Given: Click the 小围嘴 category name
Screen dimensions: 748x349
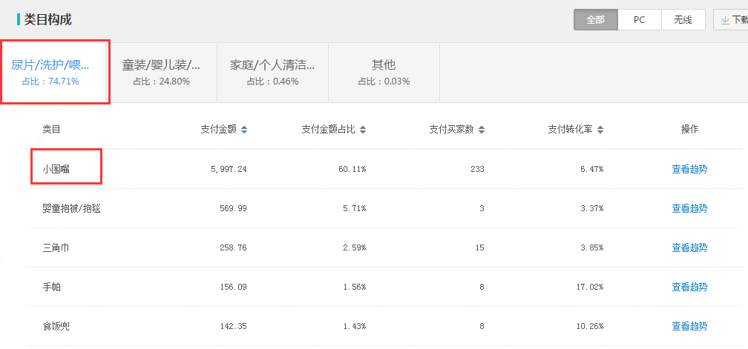Looking at the screenshot, I should pos(56,169).
